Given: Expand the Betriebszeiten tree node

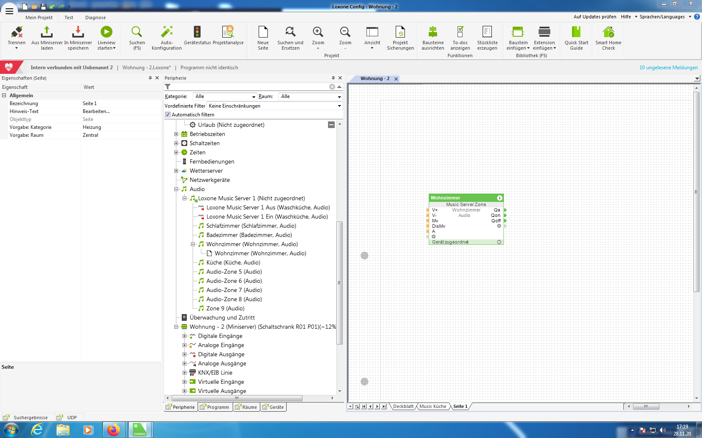Looking at the screenshot, I should tap(176, 134).
